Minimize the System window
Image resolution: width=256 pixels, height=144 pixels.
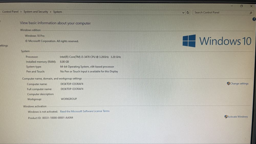[x=232, y=6]
